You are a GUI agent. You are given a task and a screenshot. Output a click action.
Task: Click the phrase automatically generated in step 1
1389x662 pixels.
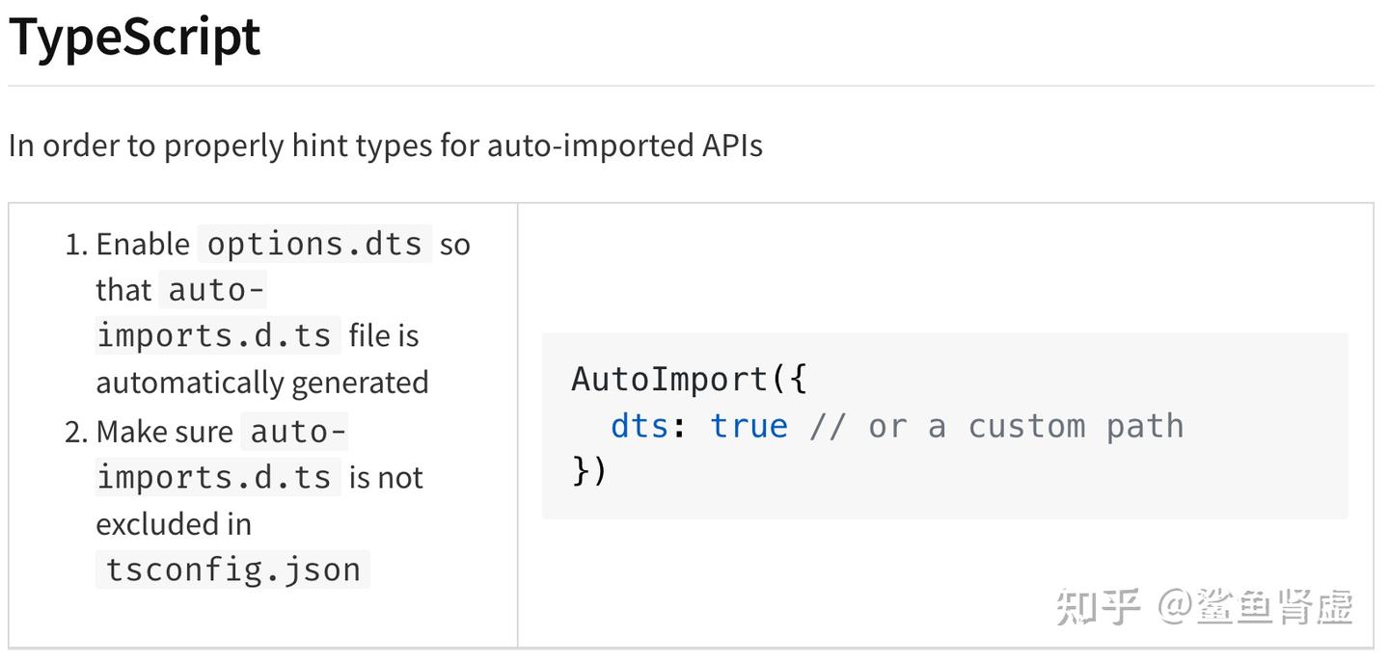[262, 382]
